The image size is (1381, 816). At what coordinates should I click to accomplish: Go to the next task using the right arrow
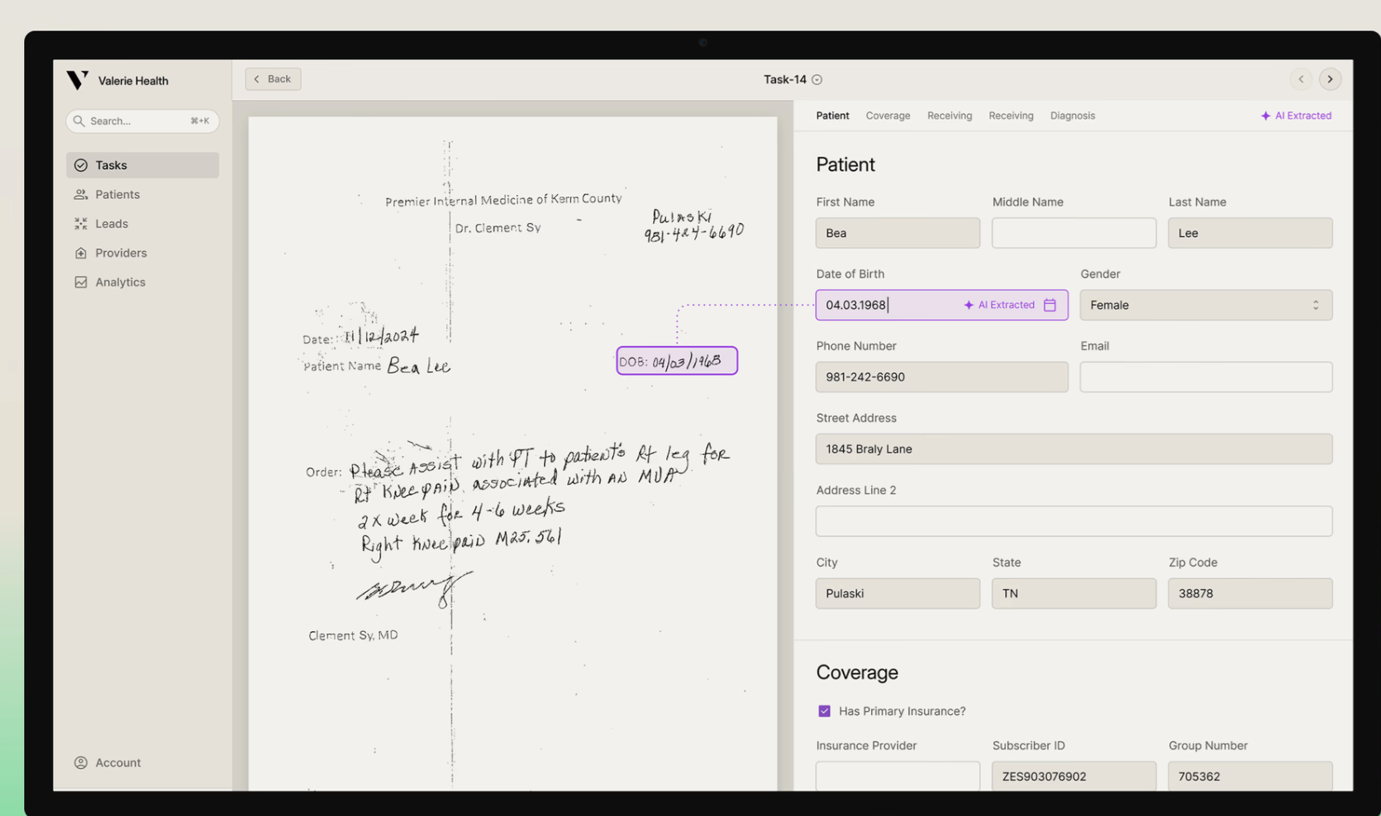tap(1330, 78)
